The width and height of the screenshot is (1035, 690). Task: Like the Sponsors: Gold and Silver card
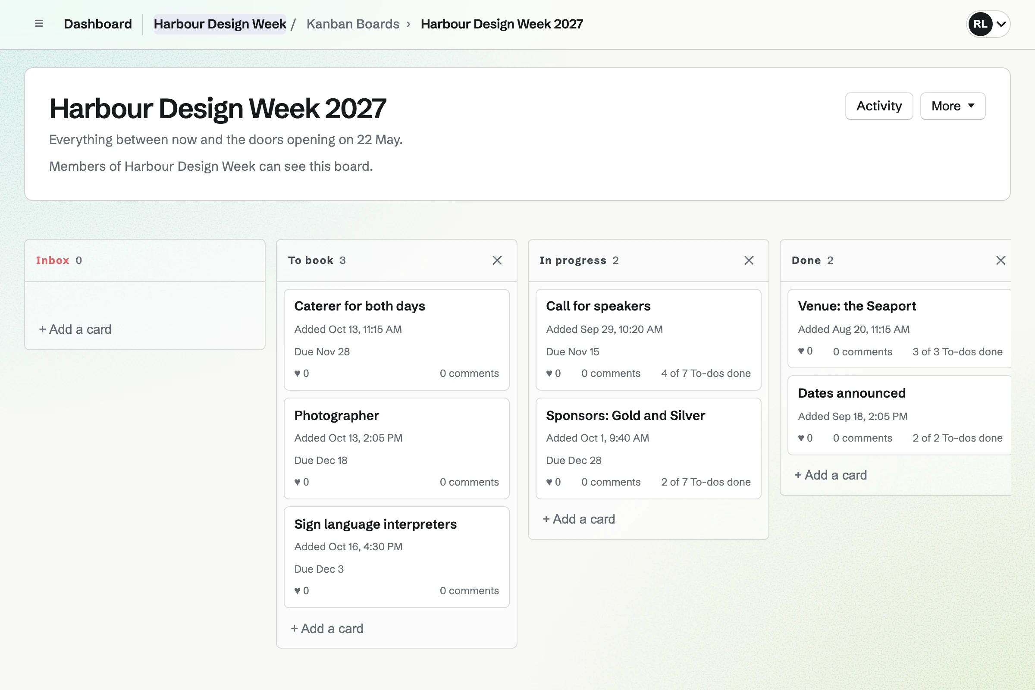pos(553,482)
